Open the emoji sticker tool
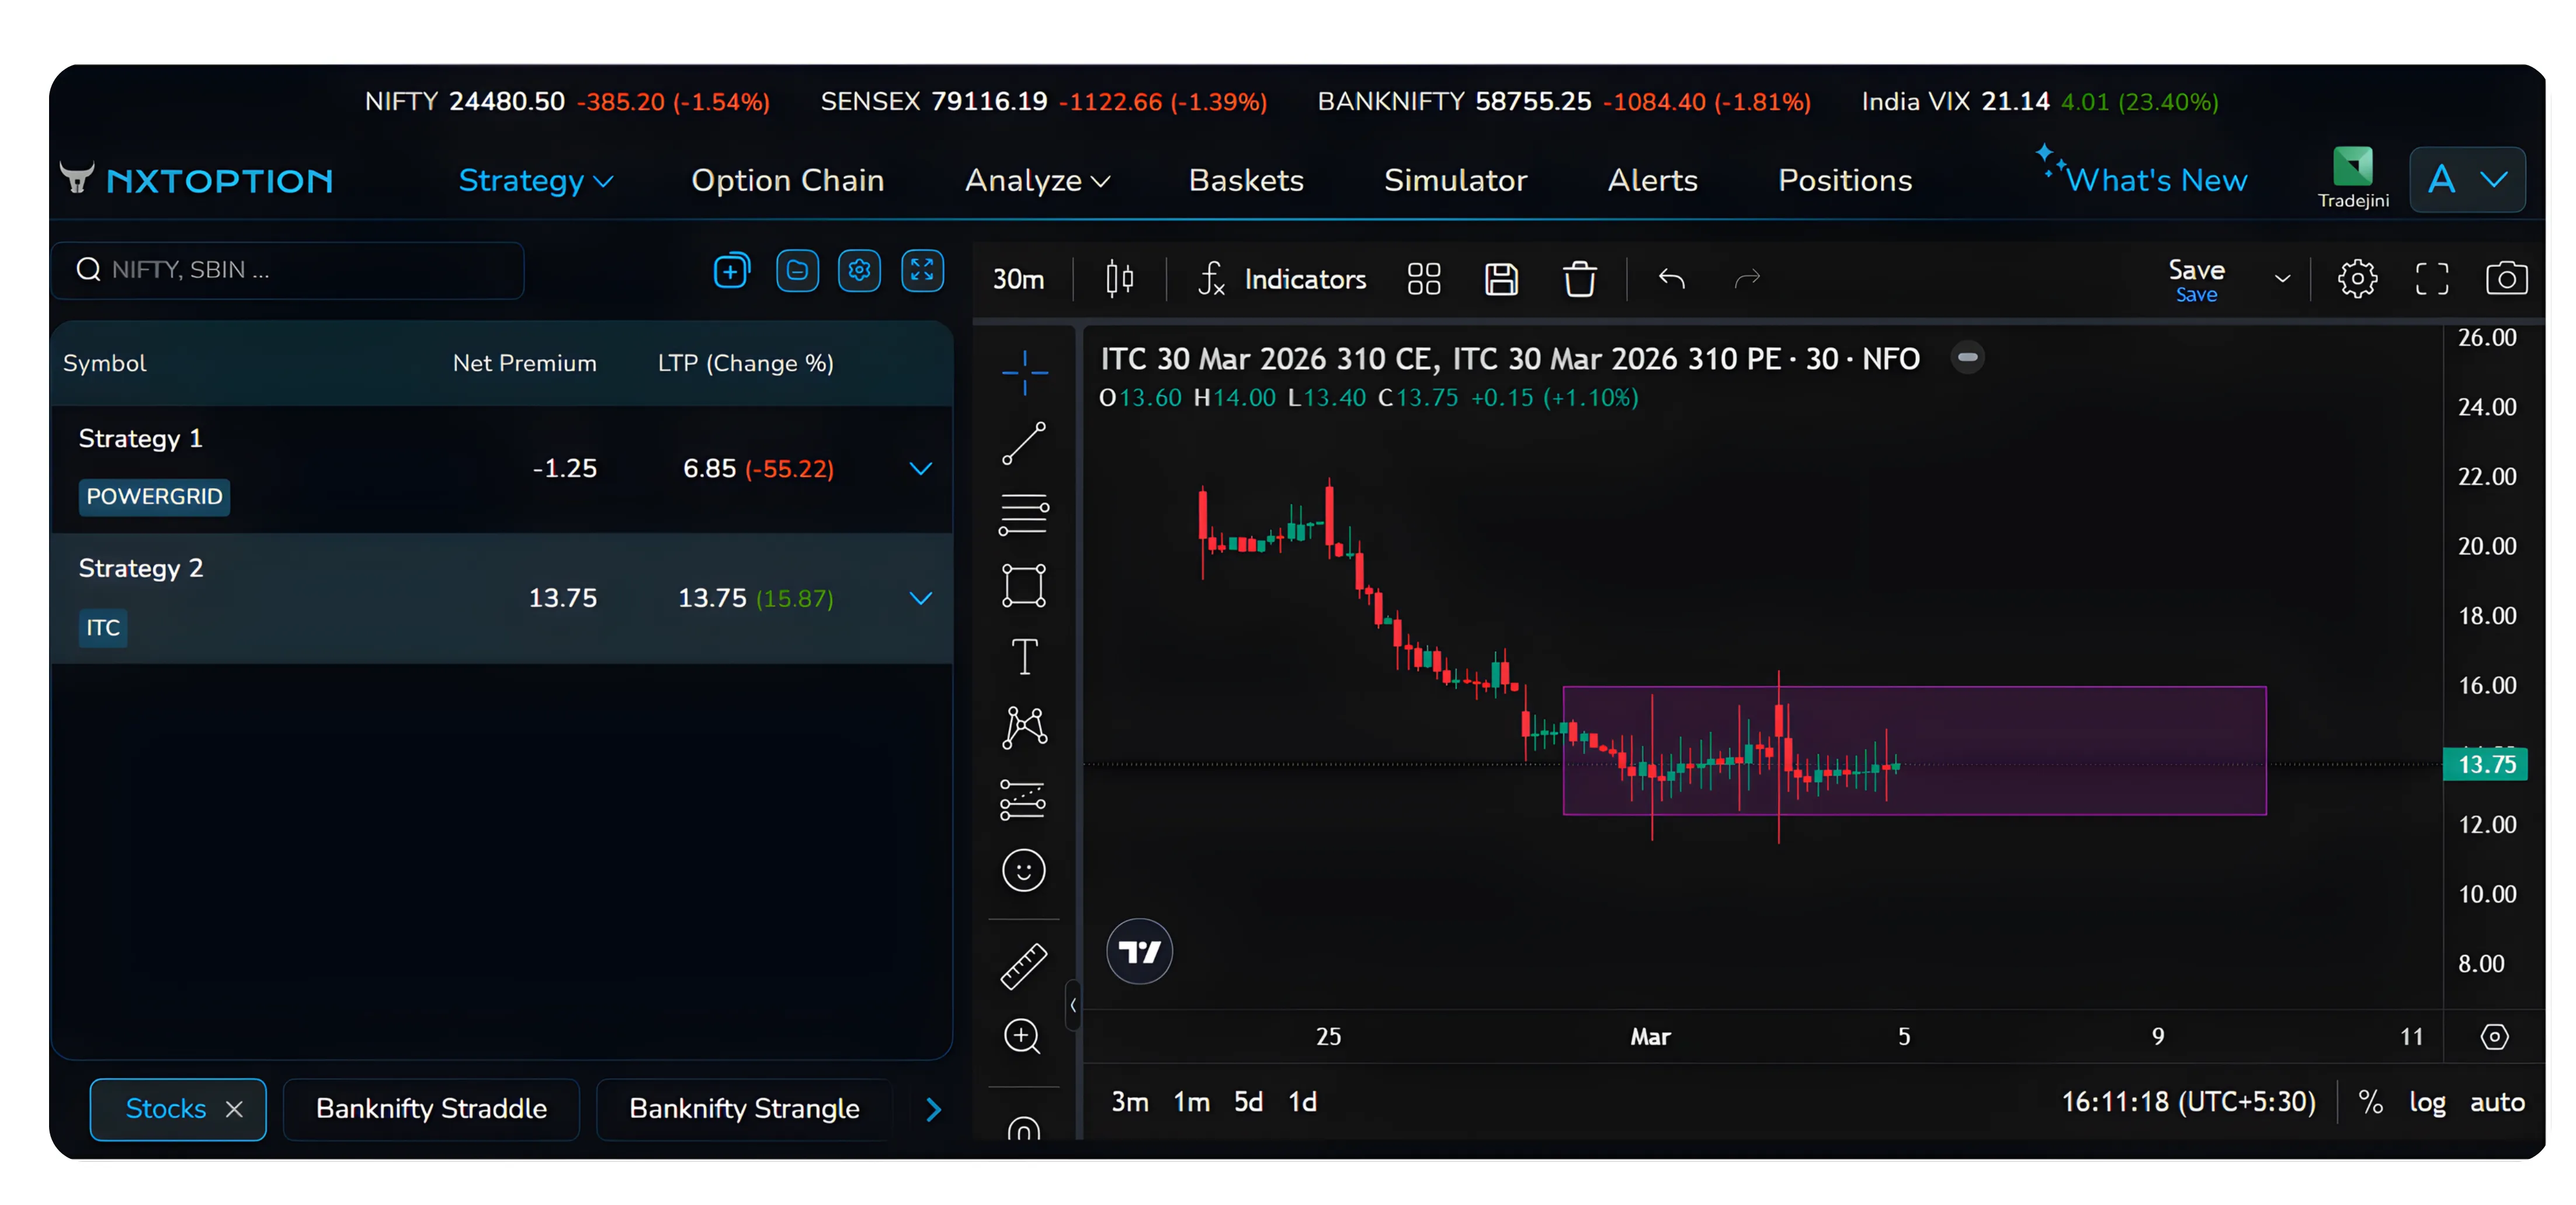Image resolution: width=2576 pixels, height=1205 pixels. pyautogui.click(x=1022, y=871)
